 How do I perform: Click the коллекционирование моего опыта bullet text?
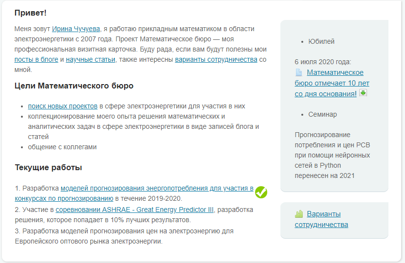143,126
